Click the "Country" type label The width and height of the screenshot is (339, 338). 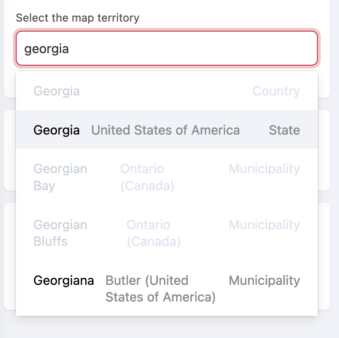pyautogui.click(x=276, y=91)
